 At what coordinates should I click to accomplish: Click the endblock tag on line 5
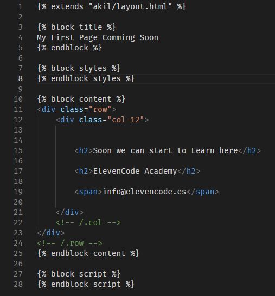pos(69,48)
